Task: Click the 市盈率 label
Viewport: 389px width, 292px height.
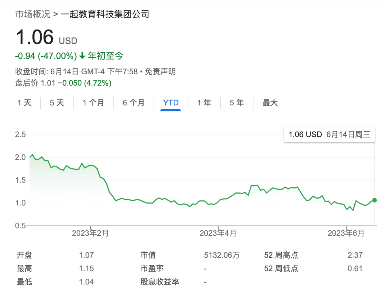Action: pos(152,269)
